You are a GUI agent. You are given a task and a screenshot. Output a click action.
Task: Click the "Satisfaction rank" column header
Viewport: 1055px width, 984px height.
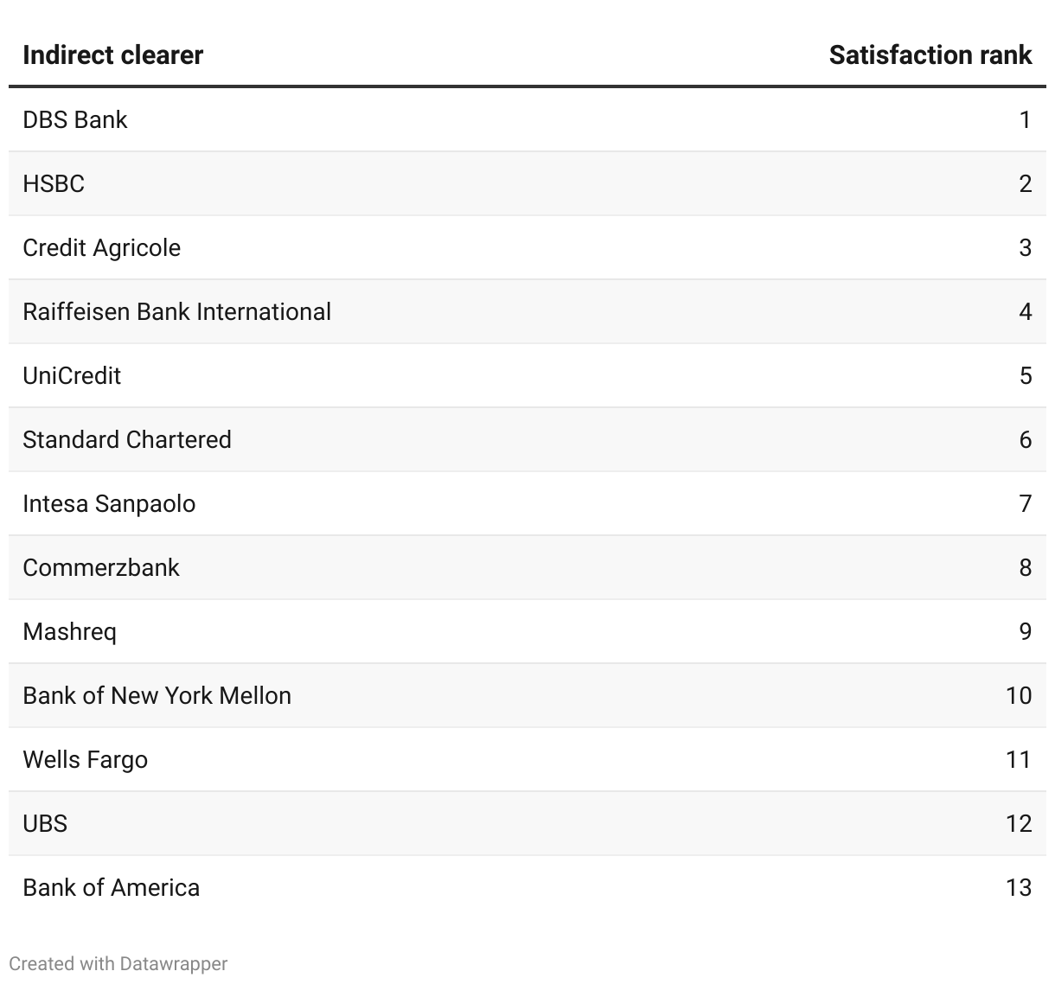point(930,55)
